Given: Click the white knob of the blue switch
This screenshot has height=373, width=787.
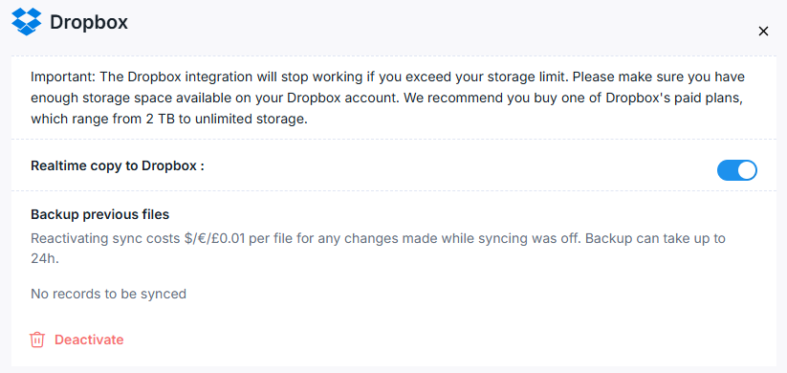Looking at the screenshot, I should point(747,170).
